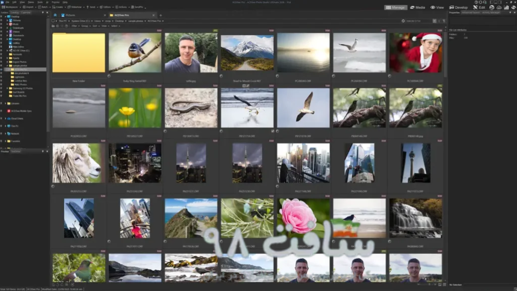Screen dimensions: 517x291
Task: Open the Help menu
Action: pos(65,2)
